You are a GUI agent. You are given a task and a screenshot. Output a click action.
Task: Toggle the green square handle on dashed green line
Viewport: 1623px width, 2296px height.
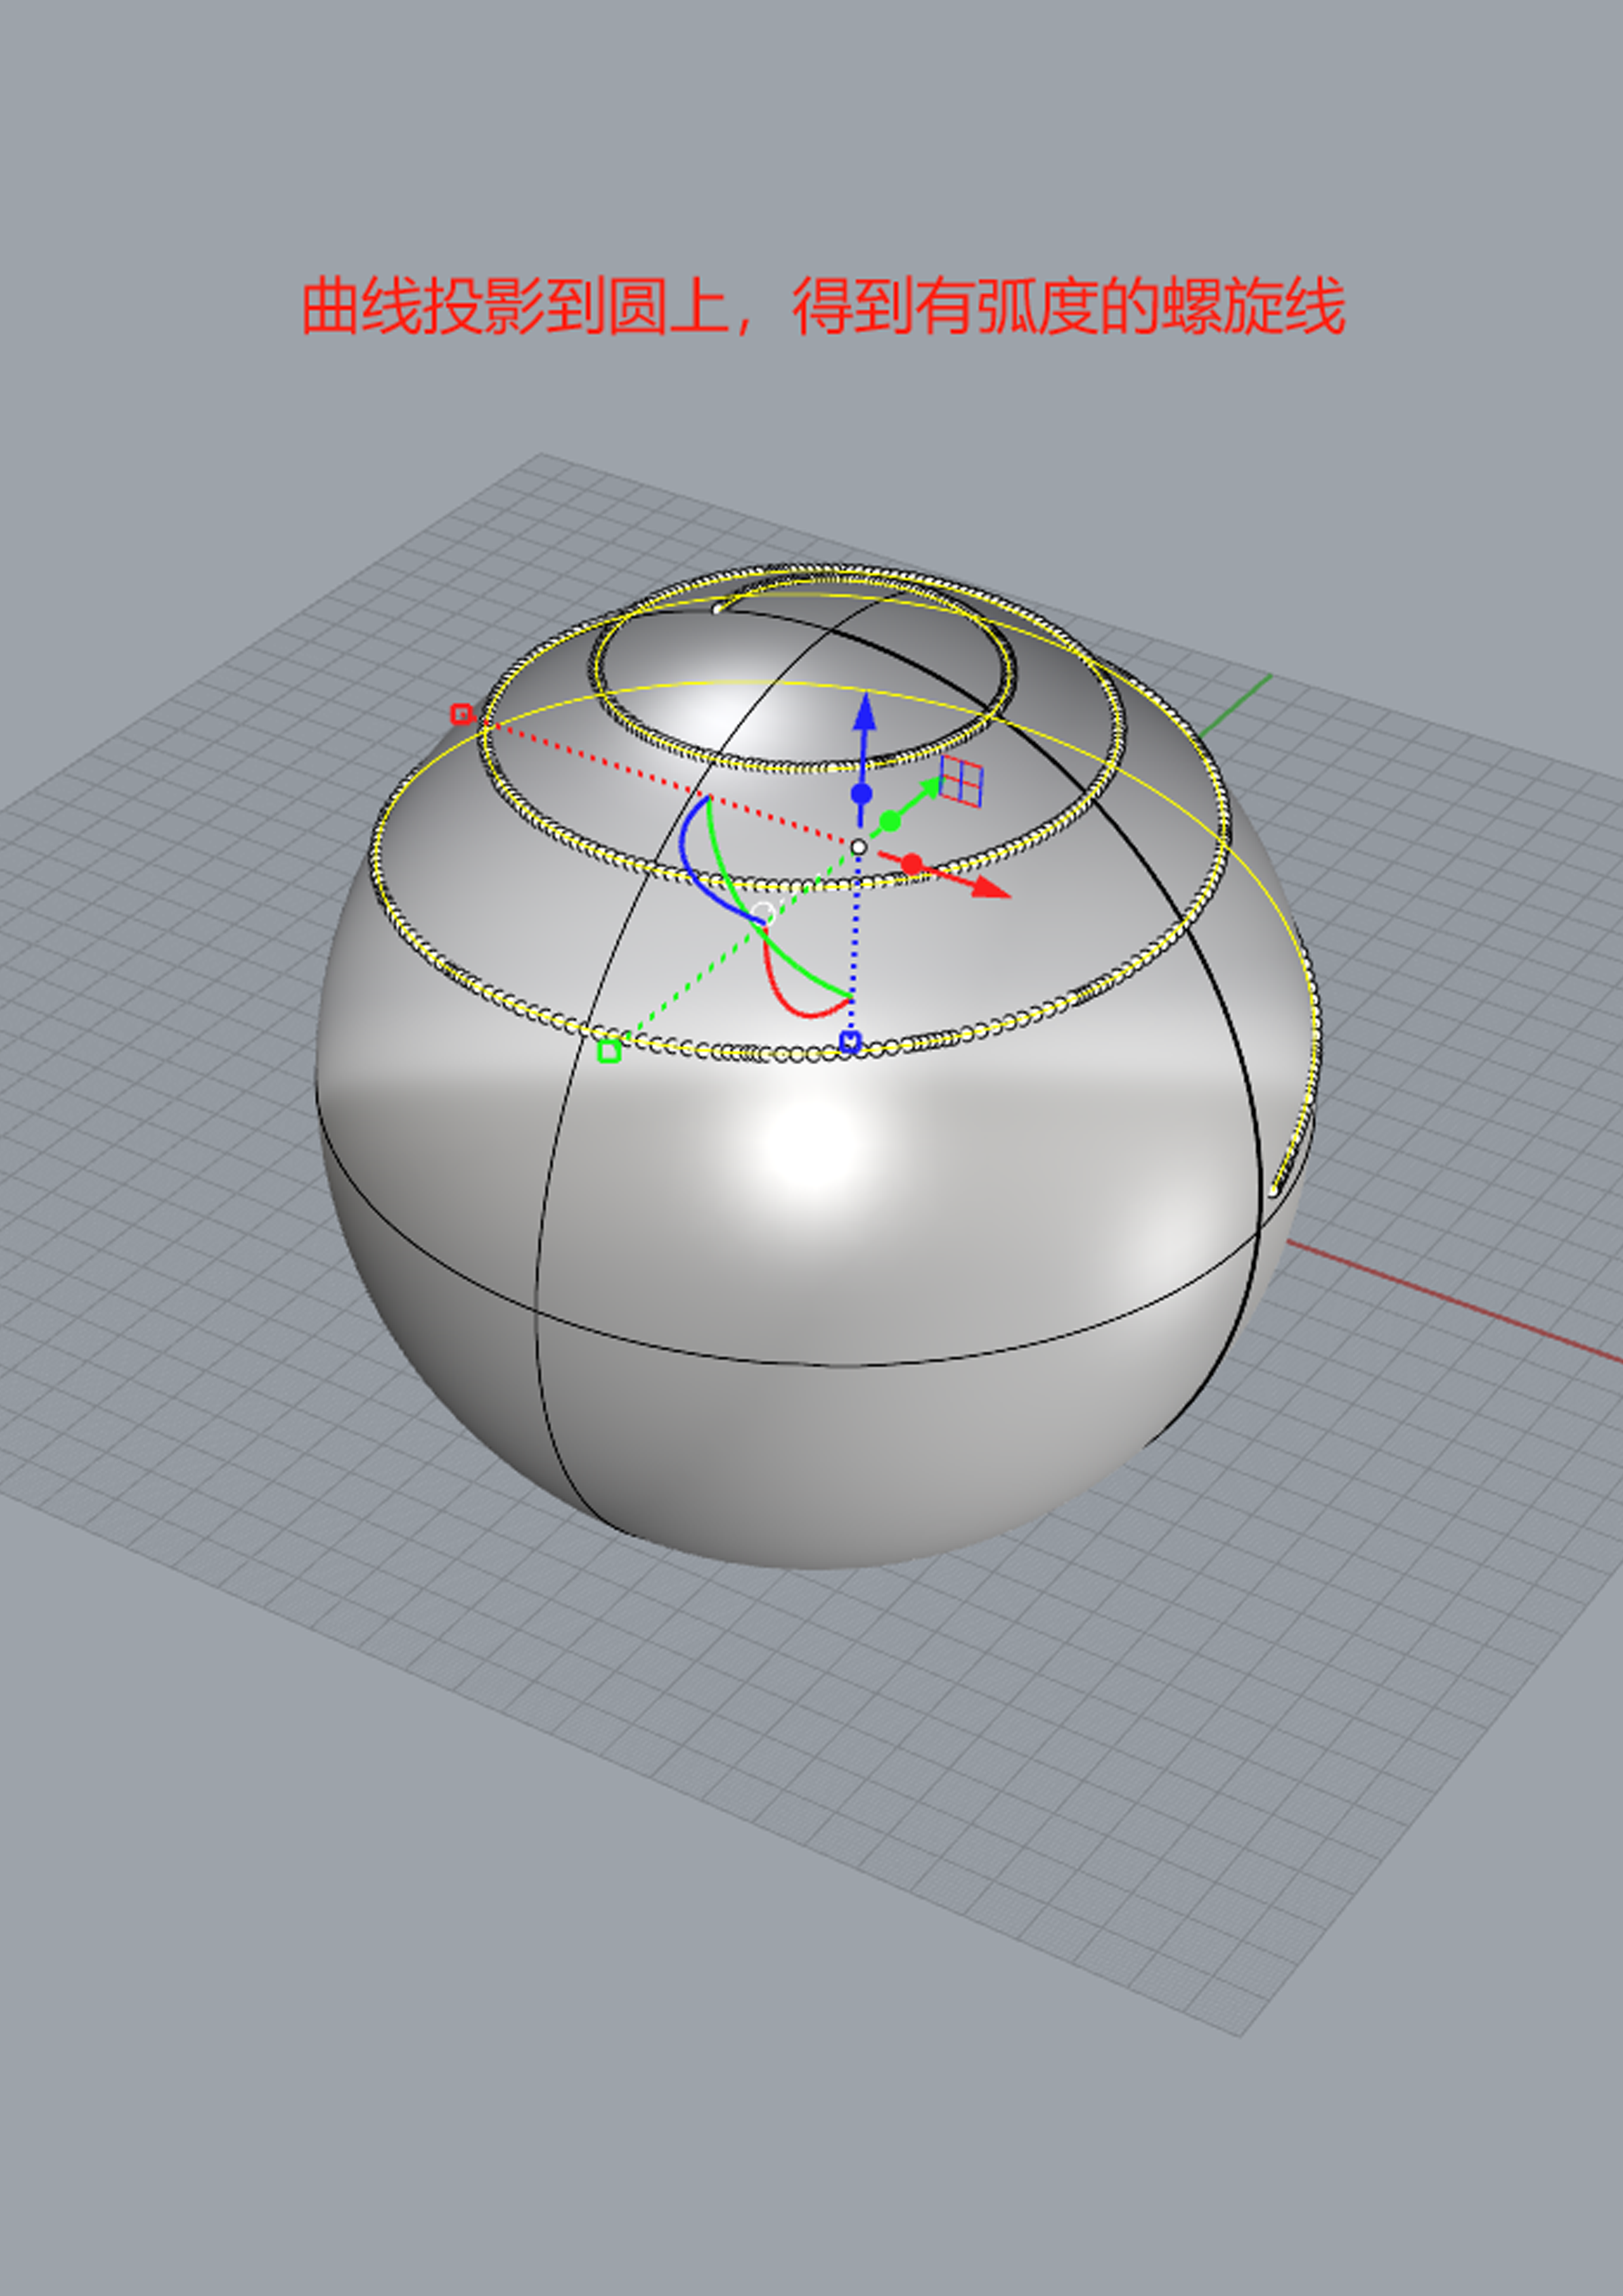coord(608,1051)
